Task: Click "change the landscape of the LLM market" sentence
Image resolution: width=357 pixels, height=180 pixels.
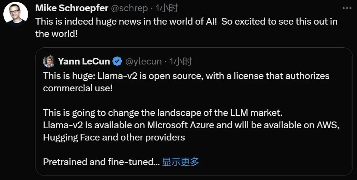Action: pyautogui.click(x=163, y=113)
